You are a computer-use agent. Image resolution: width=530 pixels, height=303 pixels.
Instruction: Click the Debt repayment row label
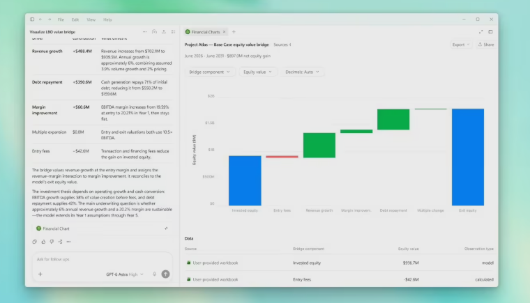[x=47, y=82]
